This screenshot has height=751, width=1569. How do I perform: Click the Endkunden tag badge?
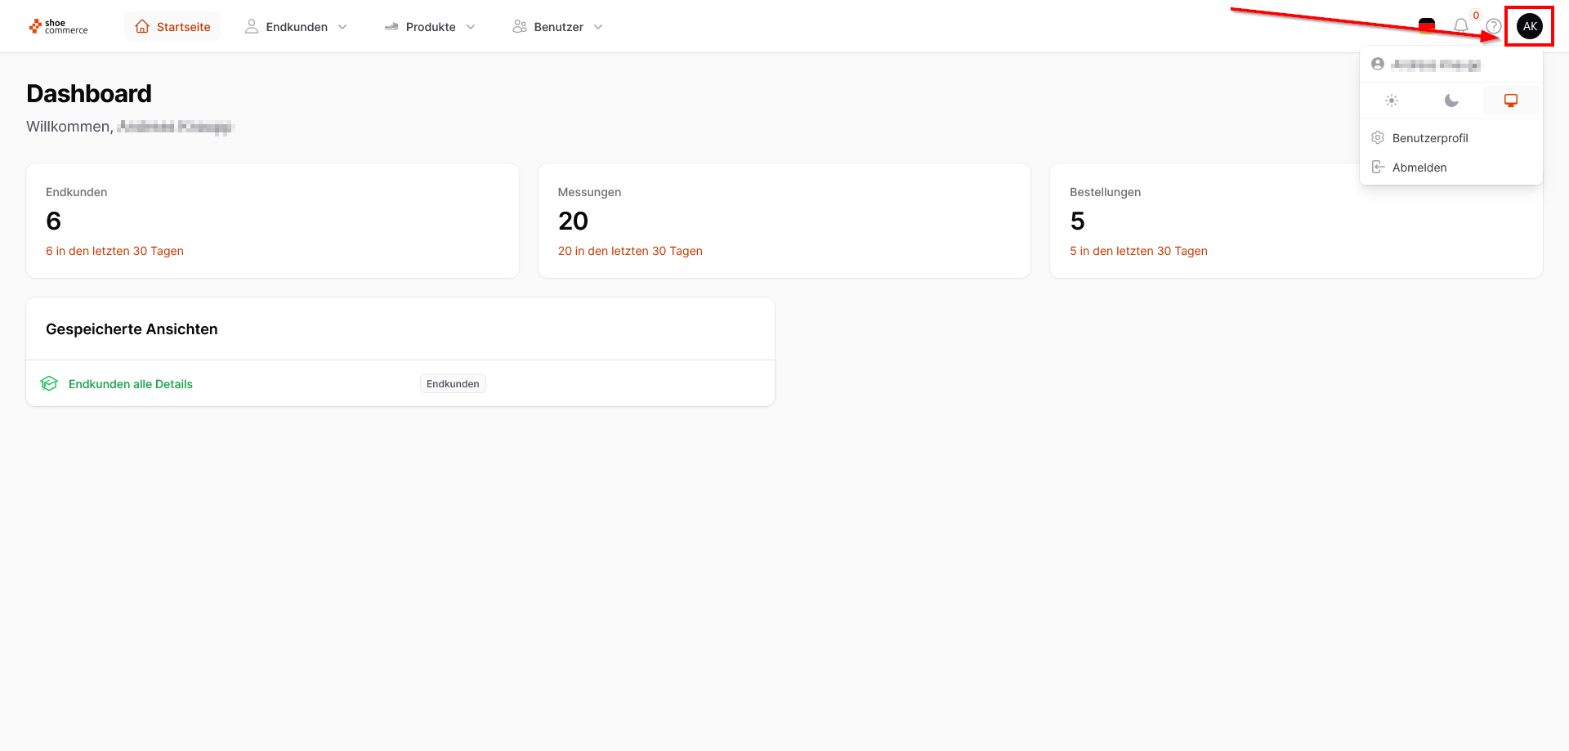point(453,384)
